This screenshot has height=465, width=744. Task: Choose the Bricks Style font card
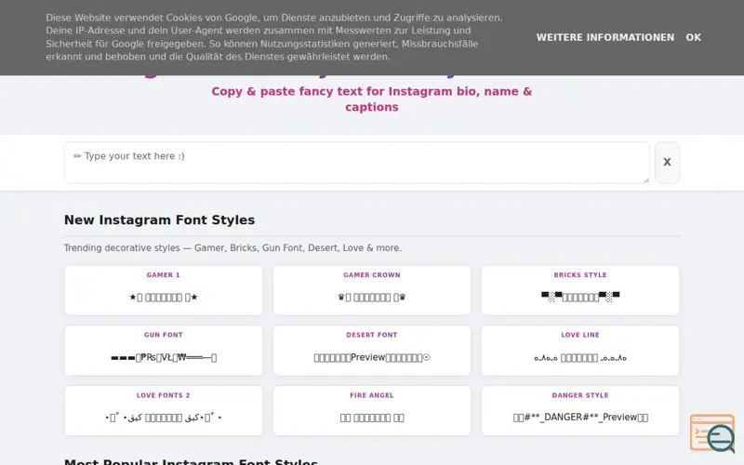[x=579, y=290]
